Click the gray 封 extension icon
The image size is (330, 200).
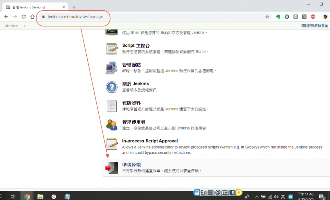304,17
